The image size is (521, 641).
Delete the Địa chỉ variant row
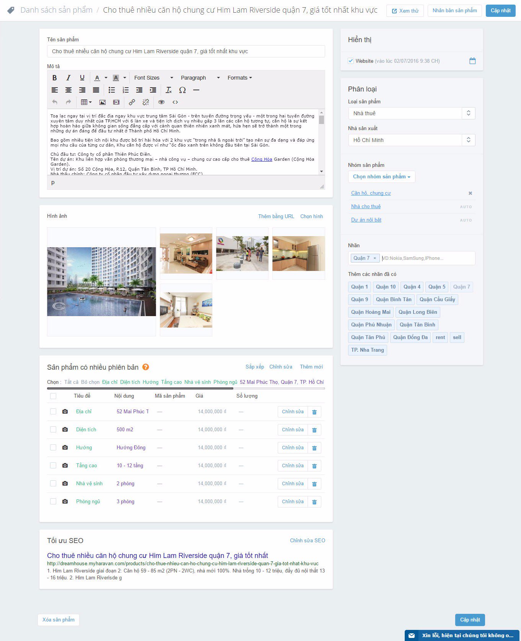[x=314, y=412]
